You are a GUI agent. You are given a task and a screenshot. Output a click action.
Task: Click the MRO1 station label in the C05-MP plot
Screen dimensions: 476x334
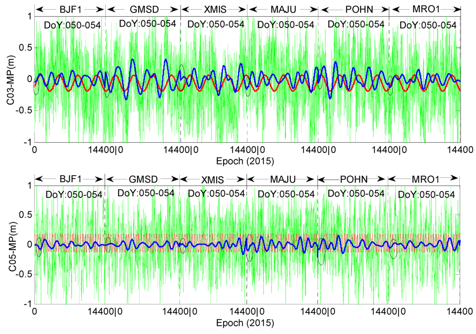[424, 179]
